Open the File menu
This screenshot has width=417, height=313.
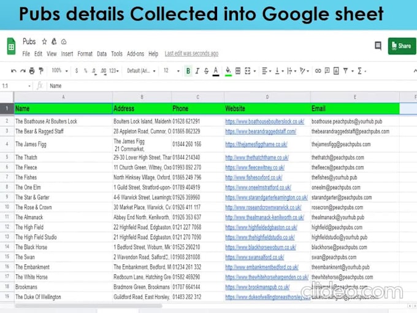tap(26, 54)
